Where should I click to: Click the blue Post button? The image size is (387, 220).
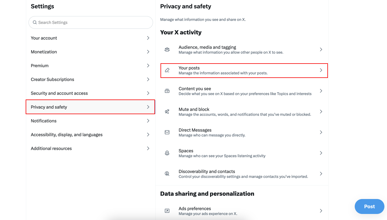click(x=369, y=206)
